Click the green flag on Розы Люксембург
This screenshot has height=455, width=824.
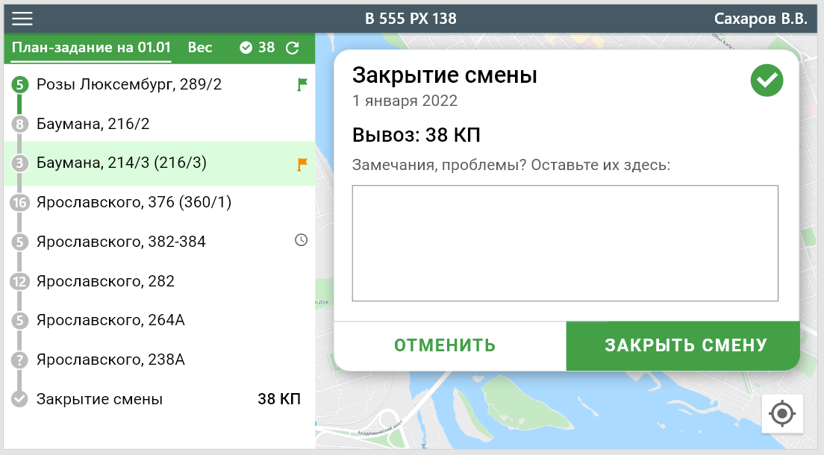coord(302,85)
